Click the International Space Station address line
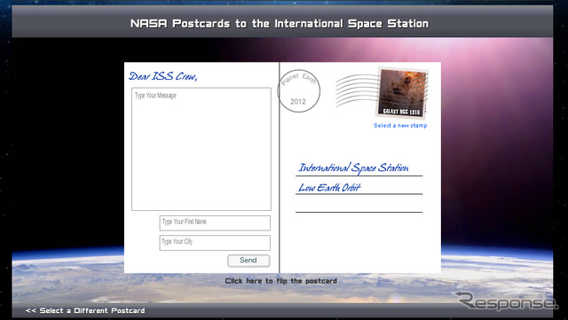Screen dimensions: 568x320 (353, 168)
